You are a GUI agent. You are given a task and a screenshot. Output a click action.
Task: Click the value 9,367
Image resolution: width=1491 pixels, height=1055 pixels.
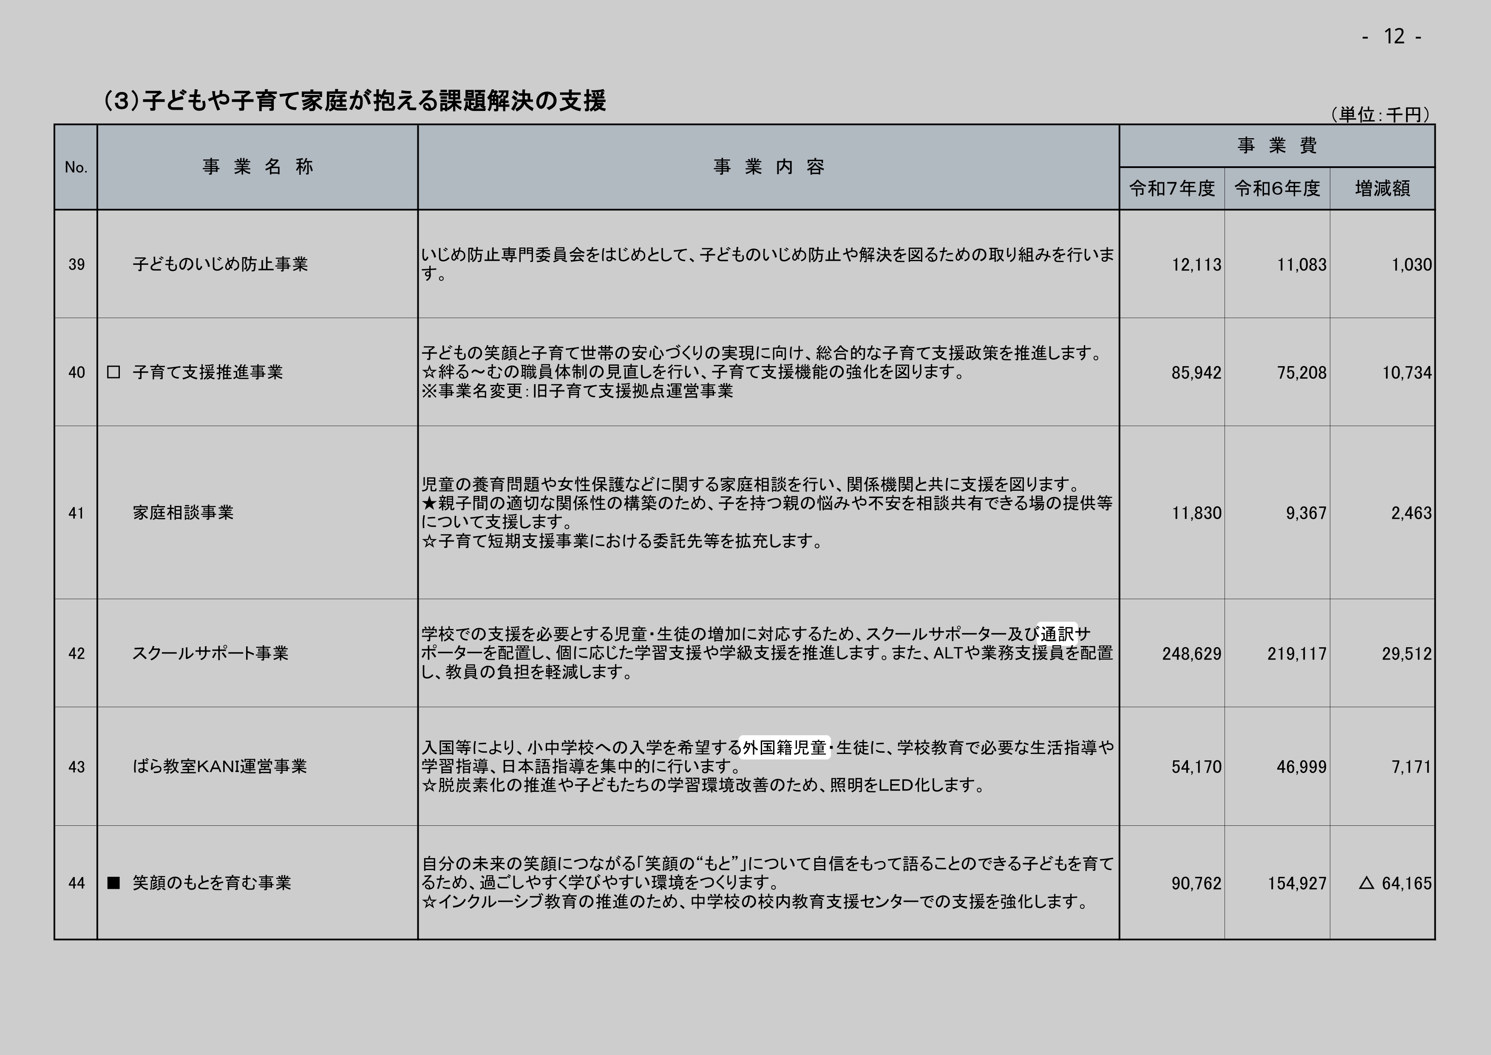pyautogui.click(x=1306, y=513)
